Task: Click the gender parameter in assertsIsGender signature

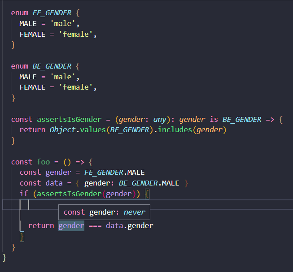Action: pyautogui.click(x=131, y=119)
